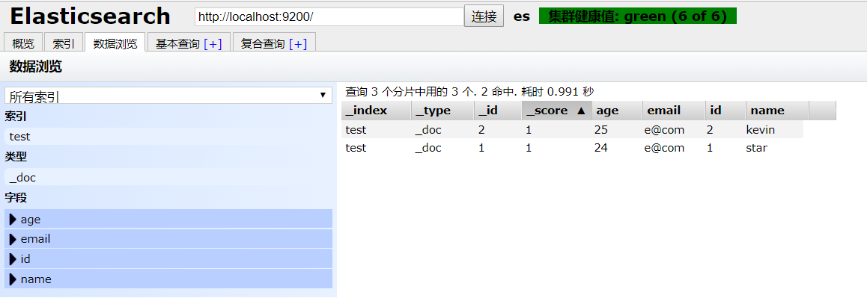Open the kevin result row
This screenshot has height=301, width=867.
click(572, 130)
